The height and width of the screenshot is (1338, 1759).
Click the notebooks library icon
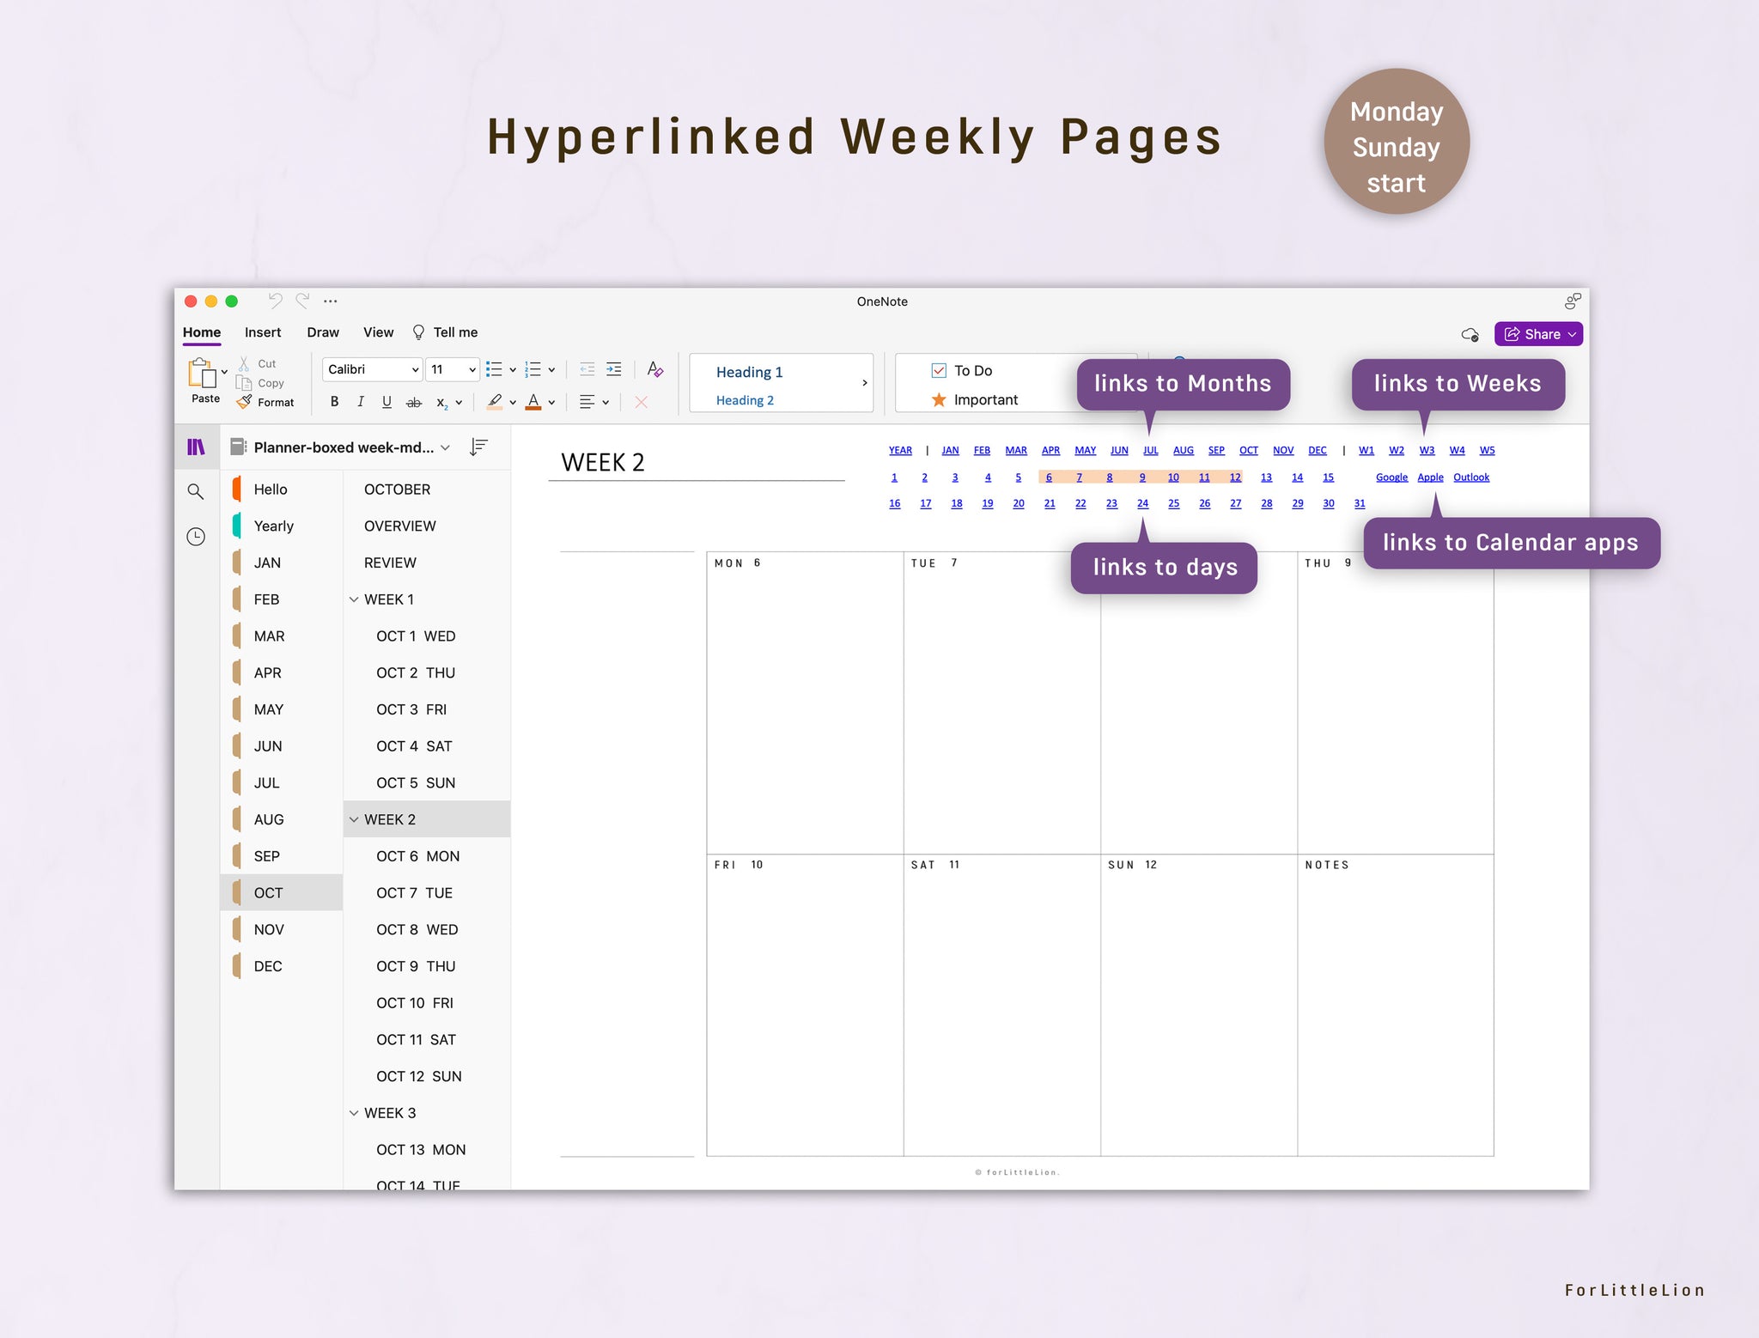click(196, 447)
